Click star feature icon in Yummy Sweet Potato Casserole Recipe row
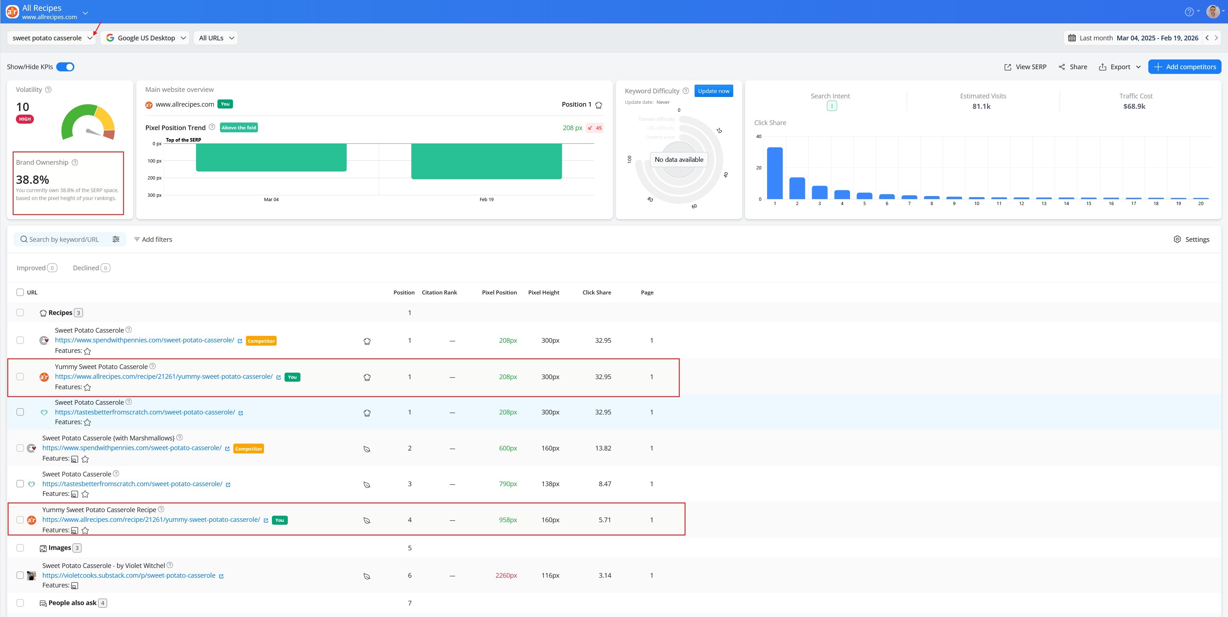 coord(85,530)
